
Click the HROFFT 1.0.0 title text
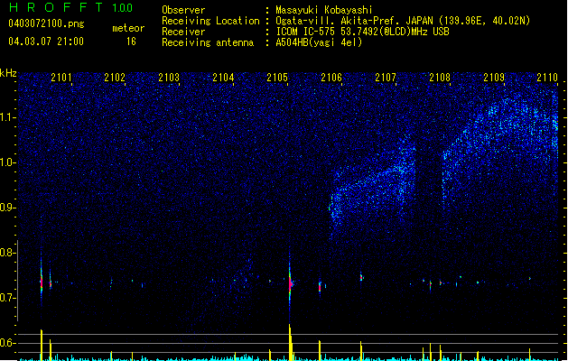70,7
